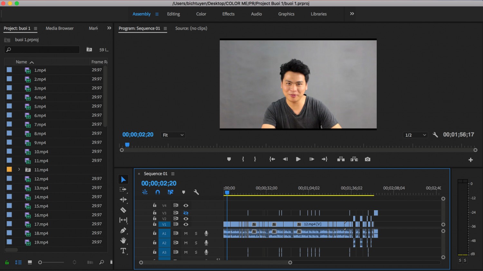Screen dimensions: 483x271
Task: Click the project search field
Action: pyautogui.click(x=42, y=50)
